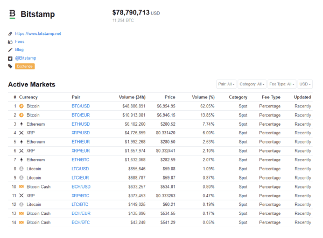This screenshot has height=238, width=323.
Task: Open the ETH/BTC pair link
Action: 80,160
